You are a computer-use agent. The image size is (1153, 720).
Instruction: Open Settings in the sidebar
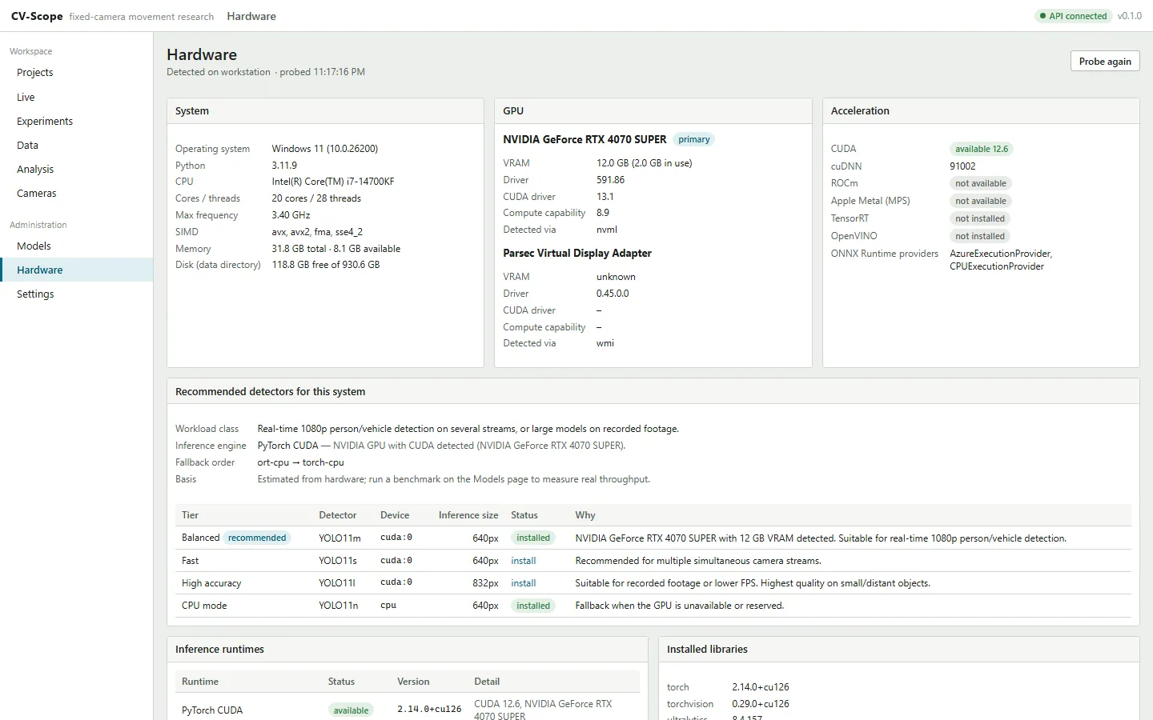click(x=76, y=294)
